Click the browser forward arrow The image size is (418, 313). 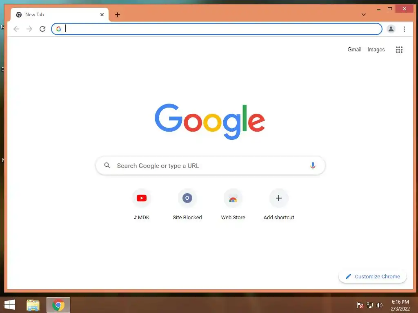(29, 29)
